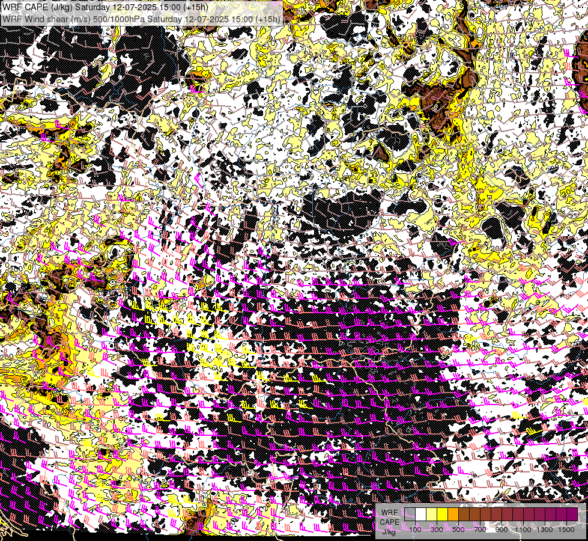Click the legend value 1500

[566, 530]
